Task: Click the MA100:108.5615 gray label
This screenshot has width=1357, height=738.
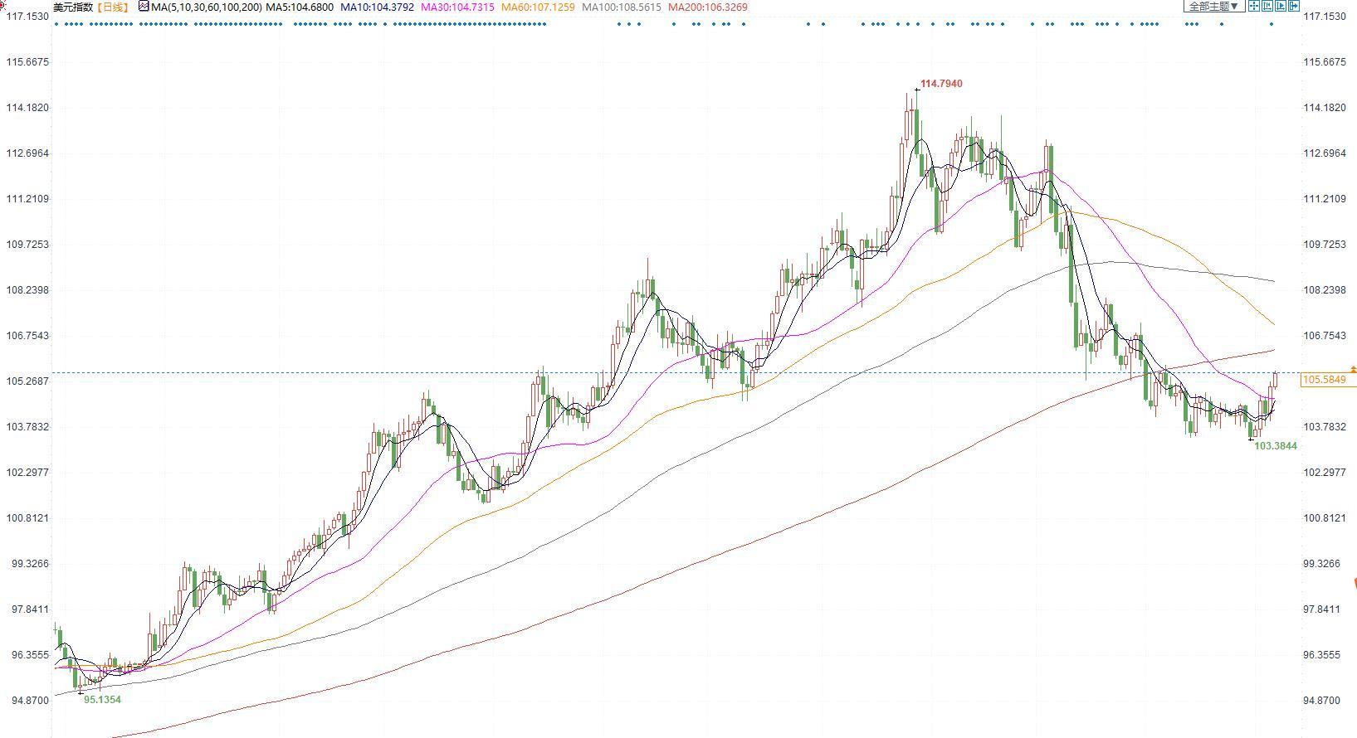Action: coord(622,7)
